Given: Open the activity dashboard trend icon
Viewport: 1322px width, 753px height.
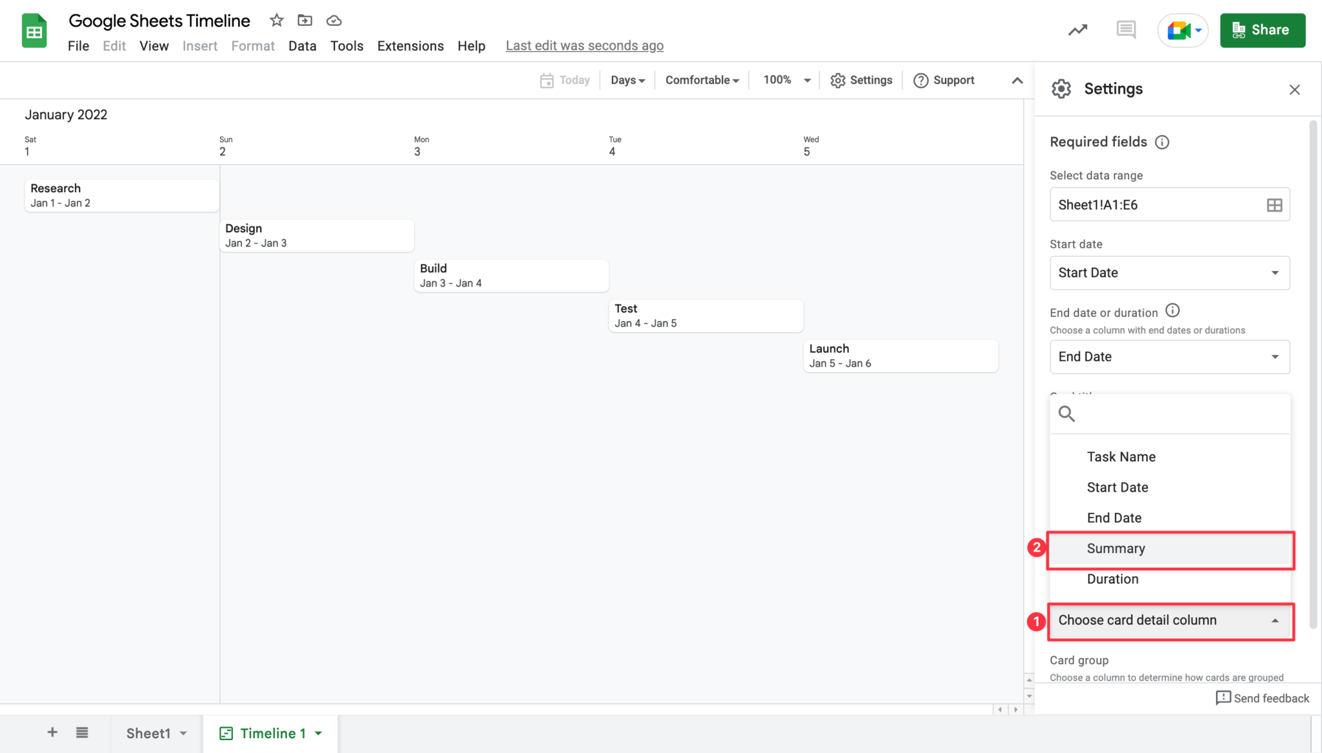Looking at the screenshot, I should pyautogui.click(x=1077, y=30).
